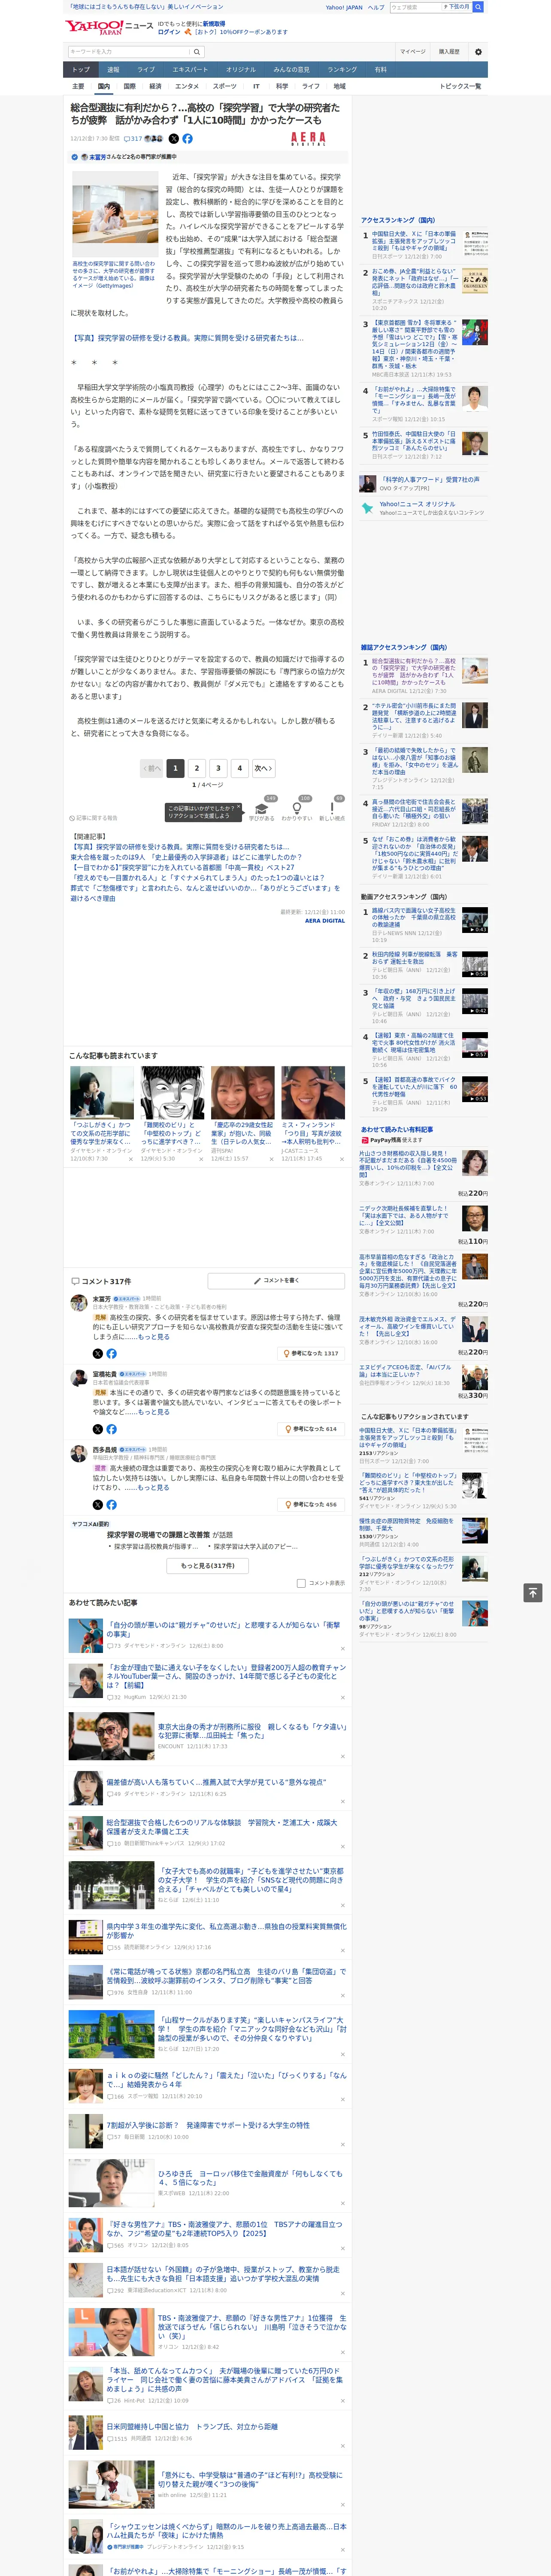
Task: Open 末冨芳's commenter avatar
Action: pyautogui.click(x=78, y=1302)
